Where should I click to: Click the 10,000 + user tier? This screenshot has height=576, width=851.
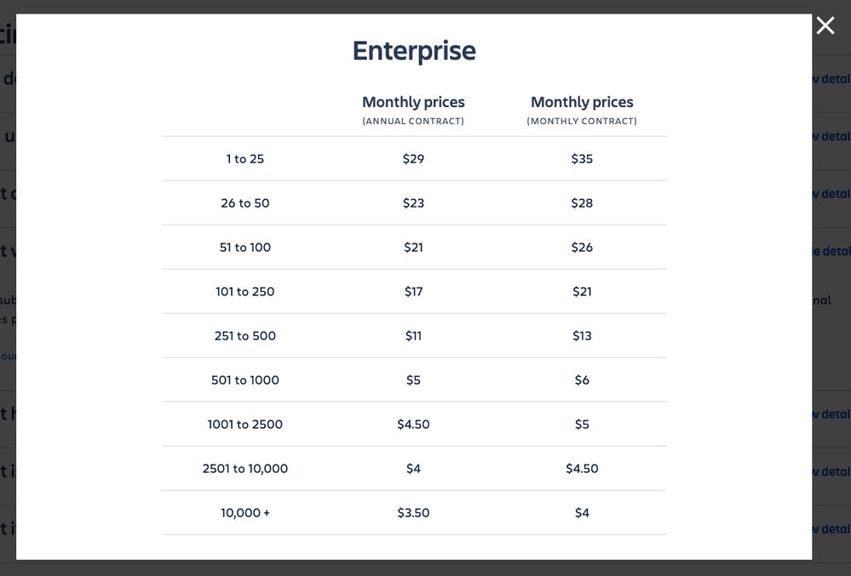(244, 513)
